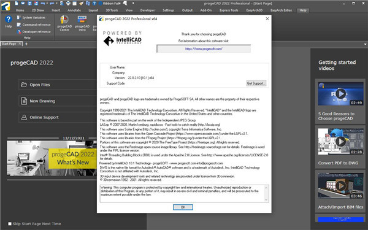Expand the document tabs list arrow at right

[365, 44]
